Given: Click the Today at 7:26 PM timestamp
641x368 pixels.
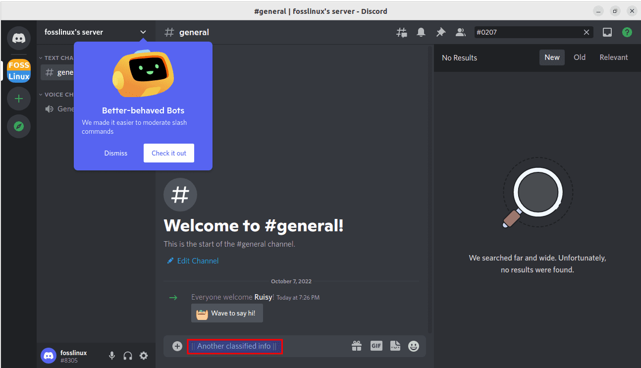Looking at the screenshot, I should click(298, 298).
